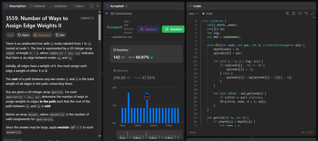Click the Hard difficulty tag
This screenshot has height=141, width=318.
coord(10,35)
